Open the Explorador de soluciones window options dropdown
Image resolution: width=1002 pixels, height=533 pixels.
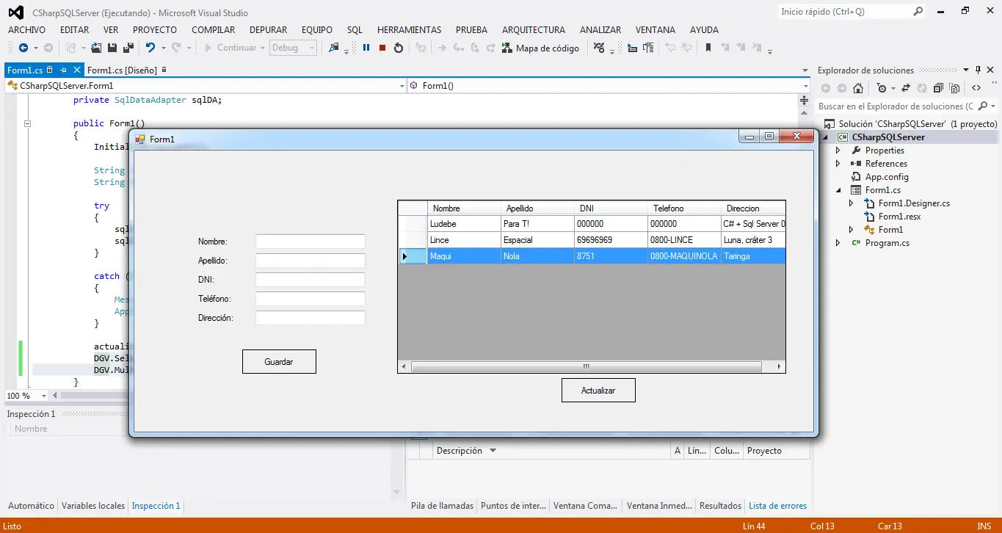pos(966,70)
